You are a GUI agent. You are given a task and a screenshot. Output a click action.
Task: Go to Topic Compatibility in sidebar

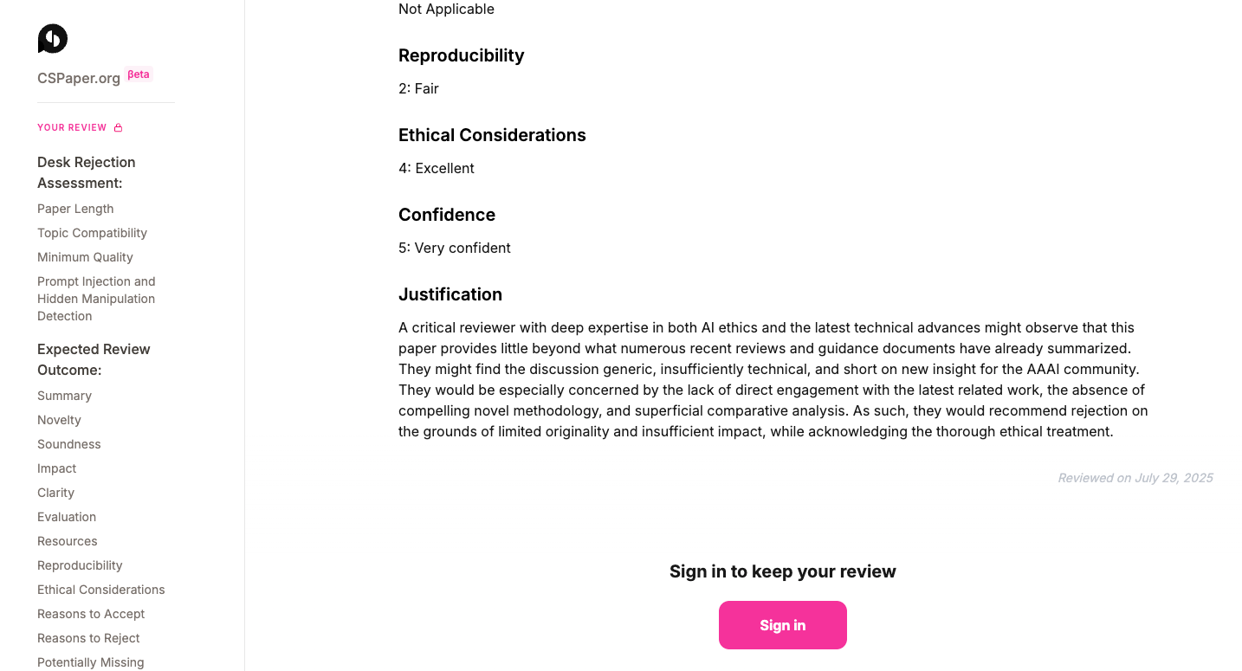[92, 233]
